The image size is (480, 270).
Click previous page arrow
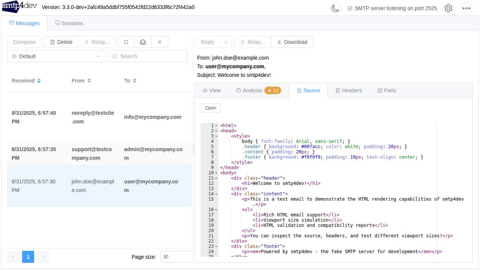click(x=13, y=257)
